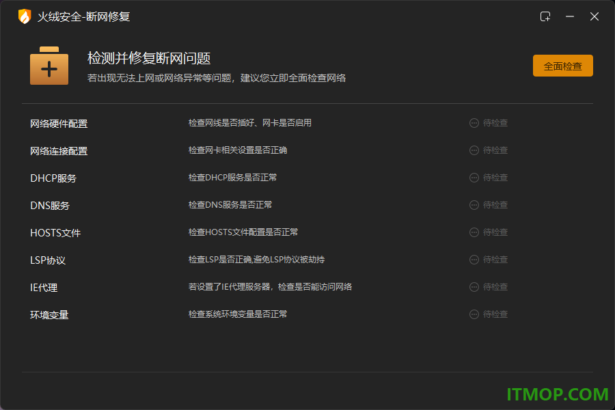Select the 网络连接配置 item
Image resolution: width=615 pixels, height=410 pixels.
(59, 151)
